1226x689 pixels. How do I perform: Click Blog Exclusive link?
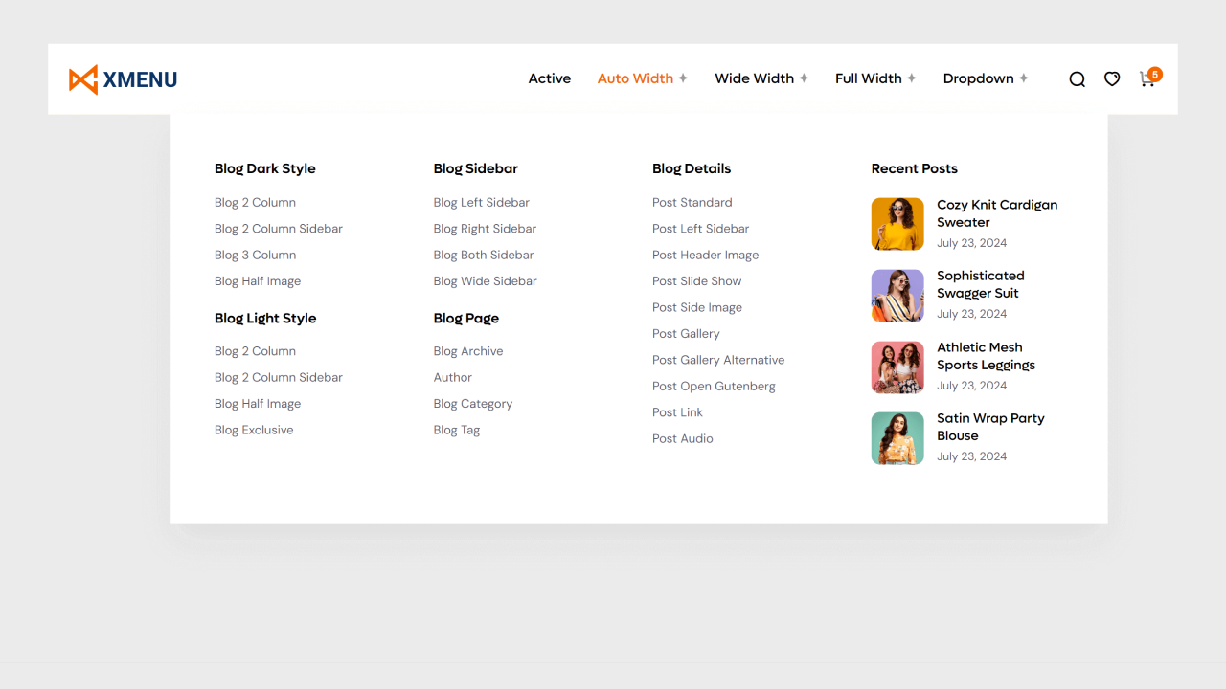[254, 430]
